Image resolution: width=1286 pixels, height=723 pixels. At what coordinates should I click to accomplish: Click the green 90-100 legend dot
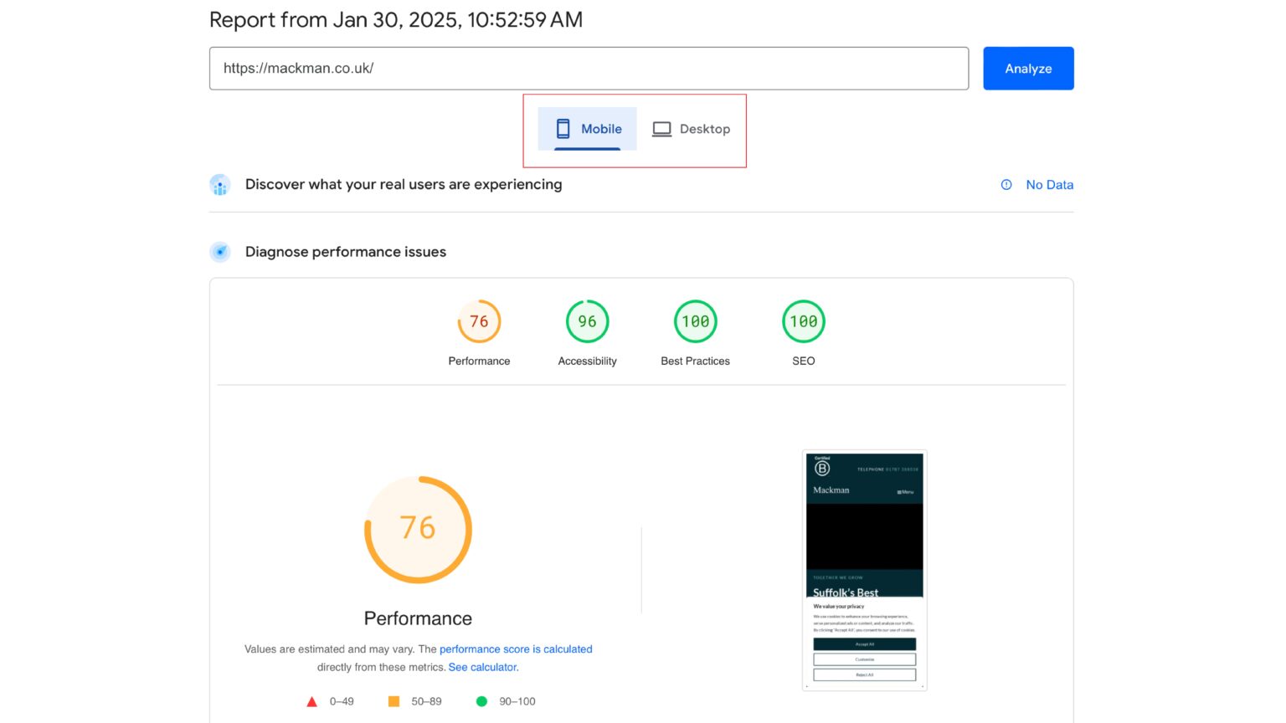[x=481, y=701]
